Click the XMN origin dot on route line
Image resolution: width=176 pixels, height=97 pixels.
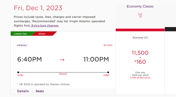pyautogui.click(x=18, y=72)
